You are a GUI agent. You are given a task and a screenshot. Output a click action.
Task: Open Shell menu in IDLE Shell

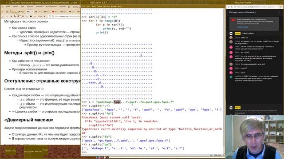tap(94, 6)
